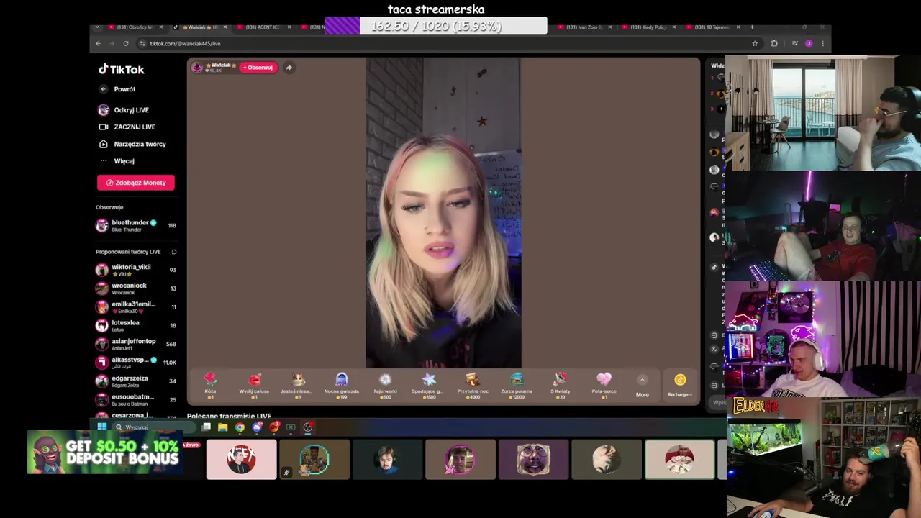Open bluethunder live from Obserwuje list

tap(136, 225)
